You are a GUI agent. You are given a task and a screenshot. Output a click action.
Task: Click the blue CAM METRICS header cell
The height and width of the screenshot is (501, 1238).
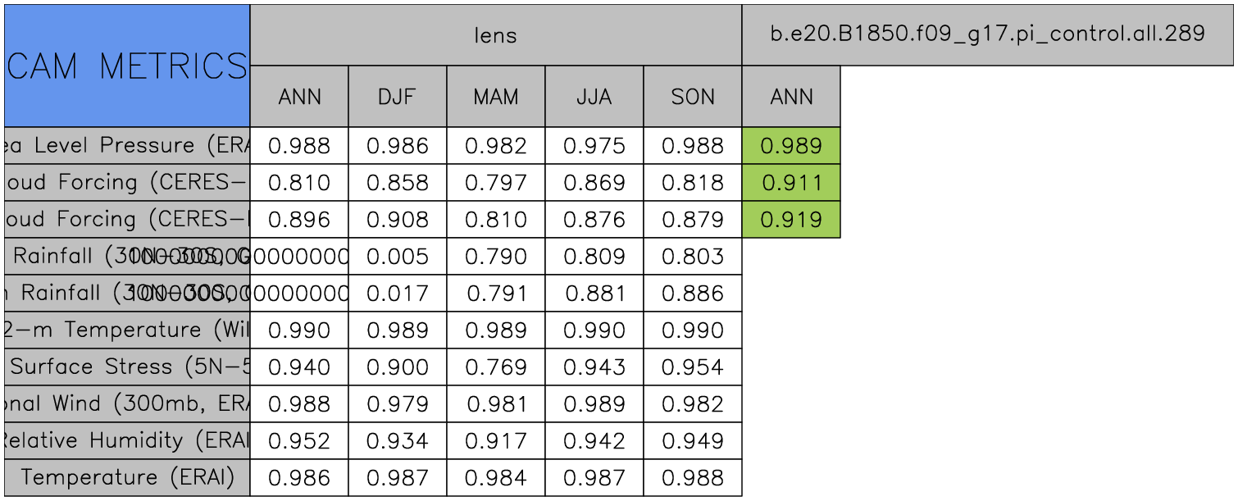pos(127,66)
